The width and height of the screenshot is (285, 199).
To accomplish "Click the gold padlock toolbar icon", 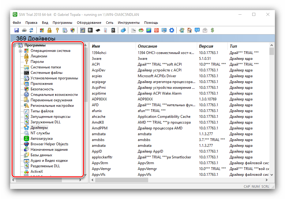I will click(x=49, y=30).
